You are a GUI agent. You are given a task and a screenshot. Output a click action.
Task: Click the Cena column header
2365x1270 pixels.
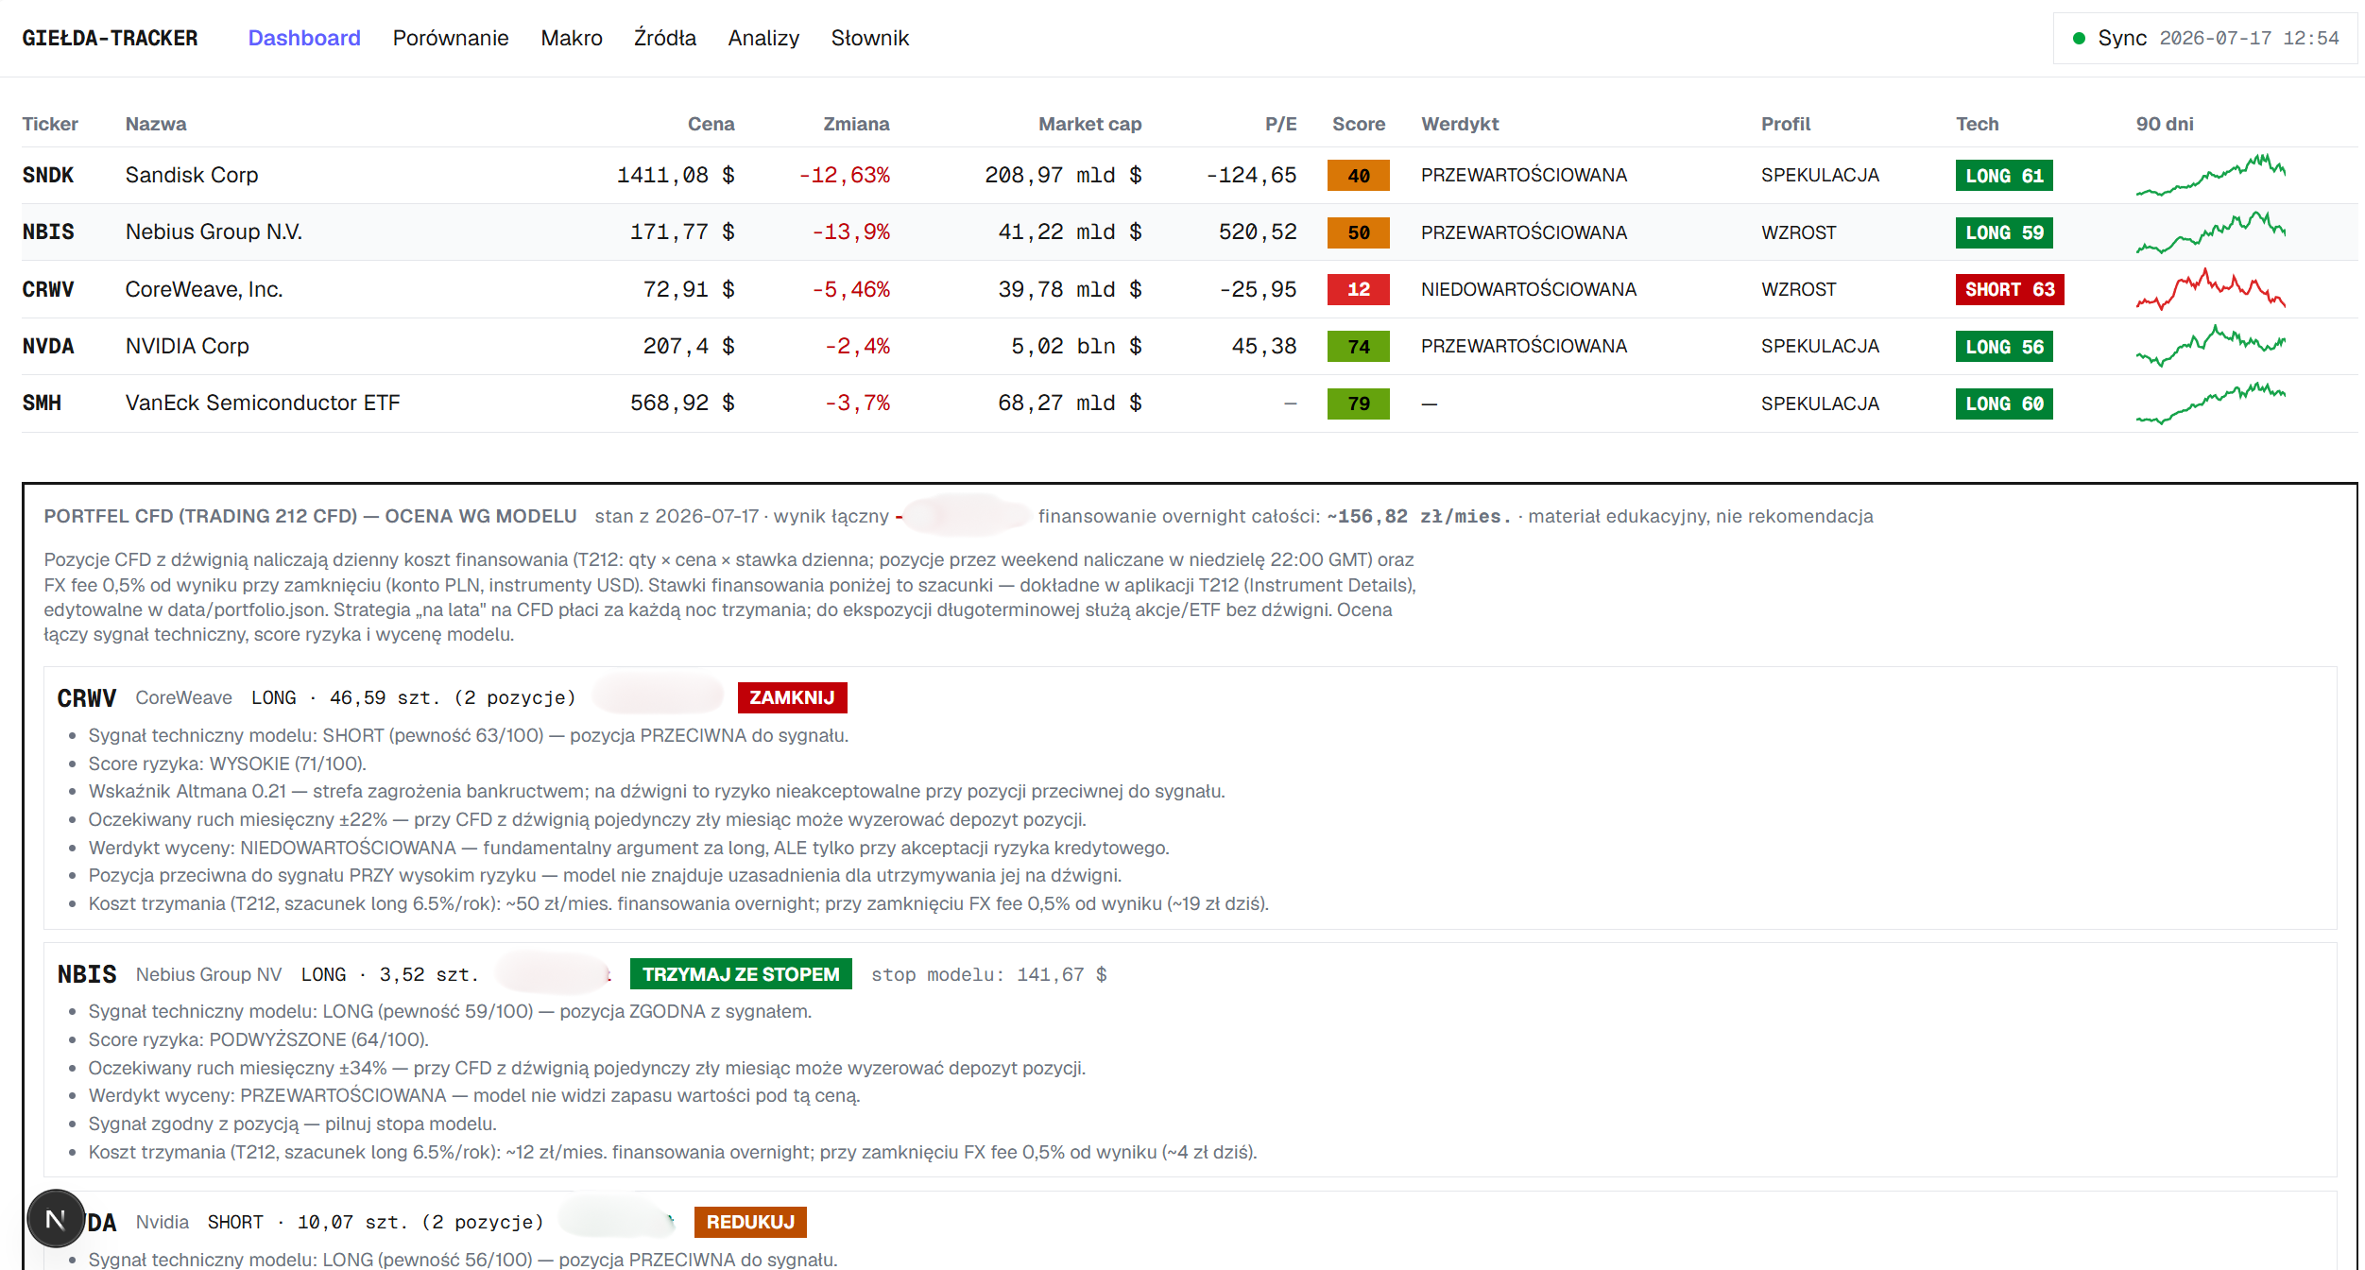[711, 124]
